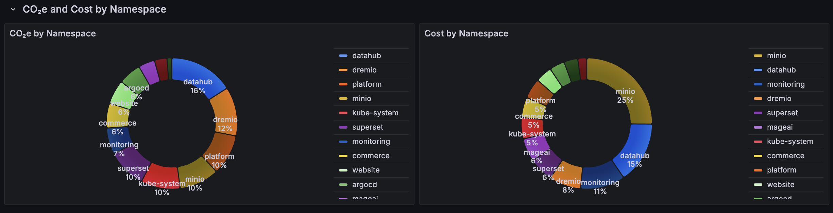Click minio color swatch in CO₂e legend
The width and height of the screenshot is (833, 213).
pyautogui.click(x=343, y=98)
